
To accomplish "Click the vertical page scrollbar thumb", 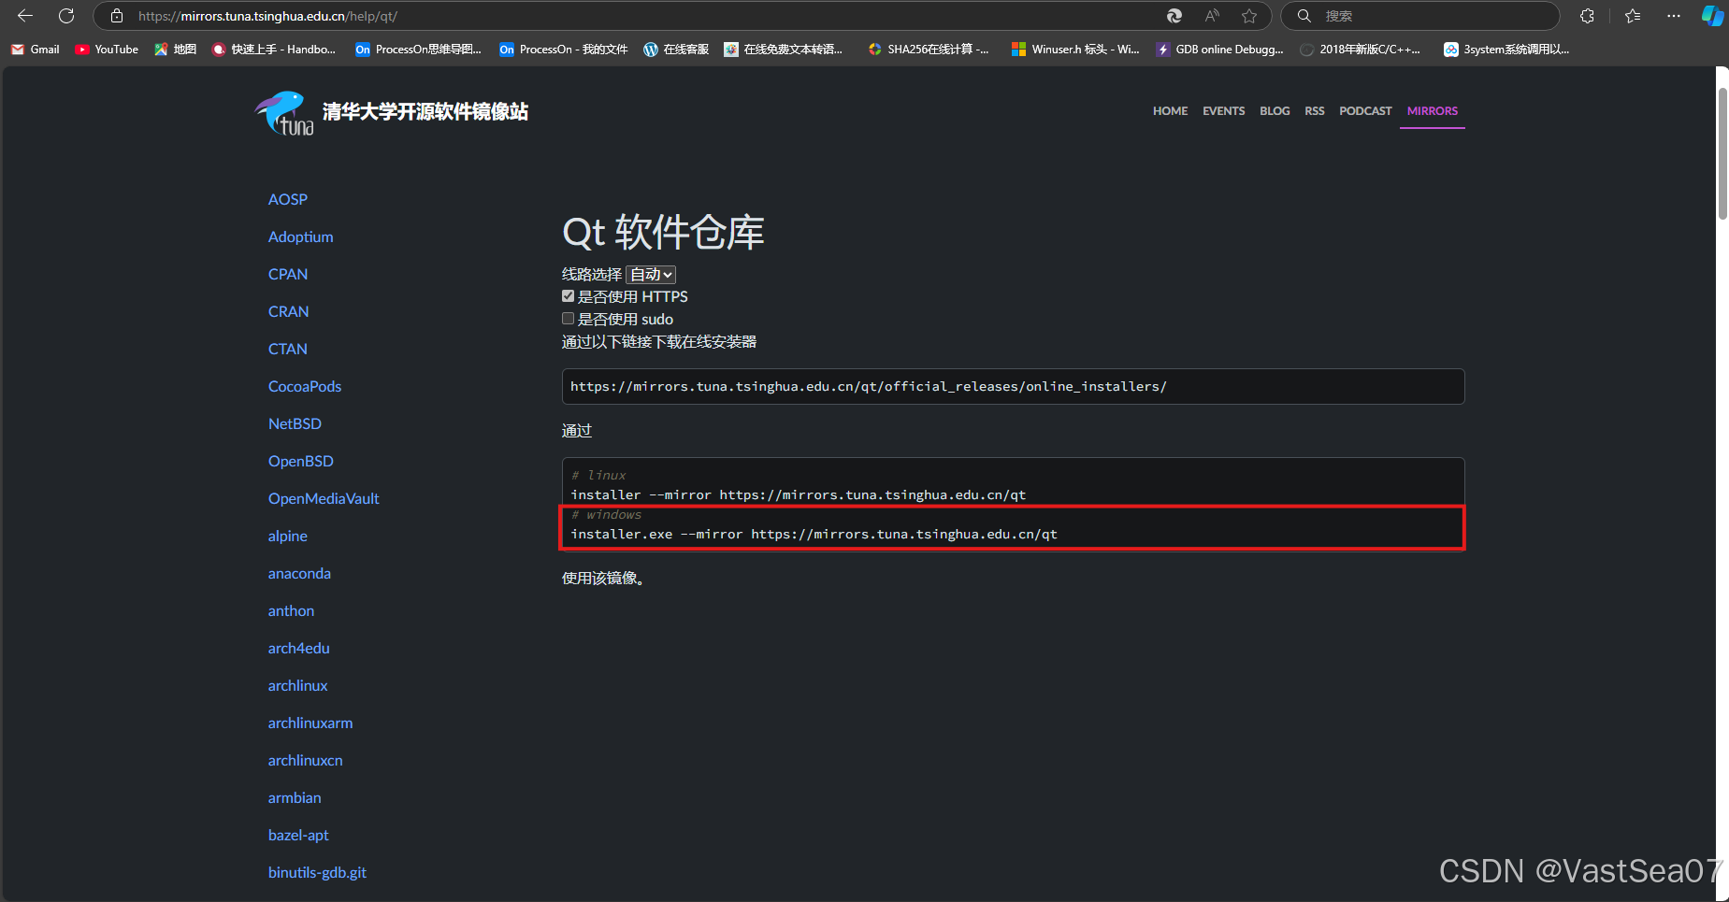I will 1722,154.
